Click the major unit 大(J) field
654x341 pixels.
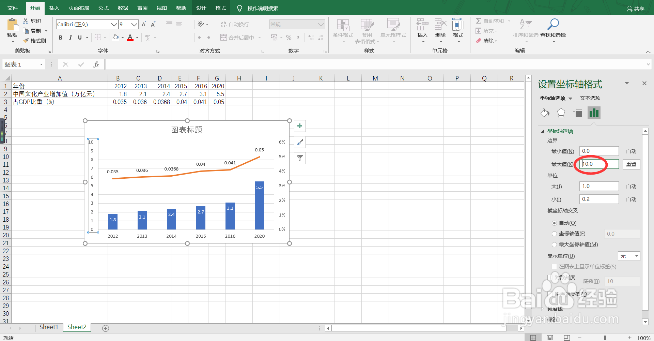pyautogui.click(x=599, y=186)
